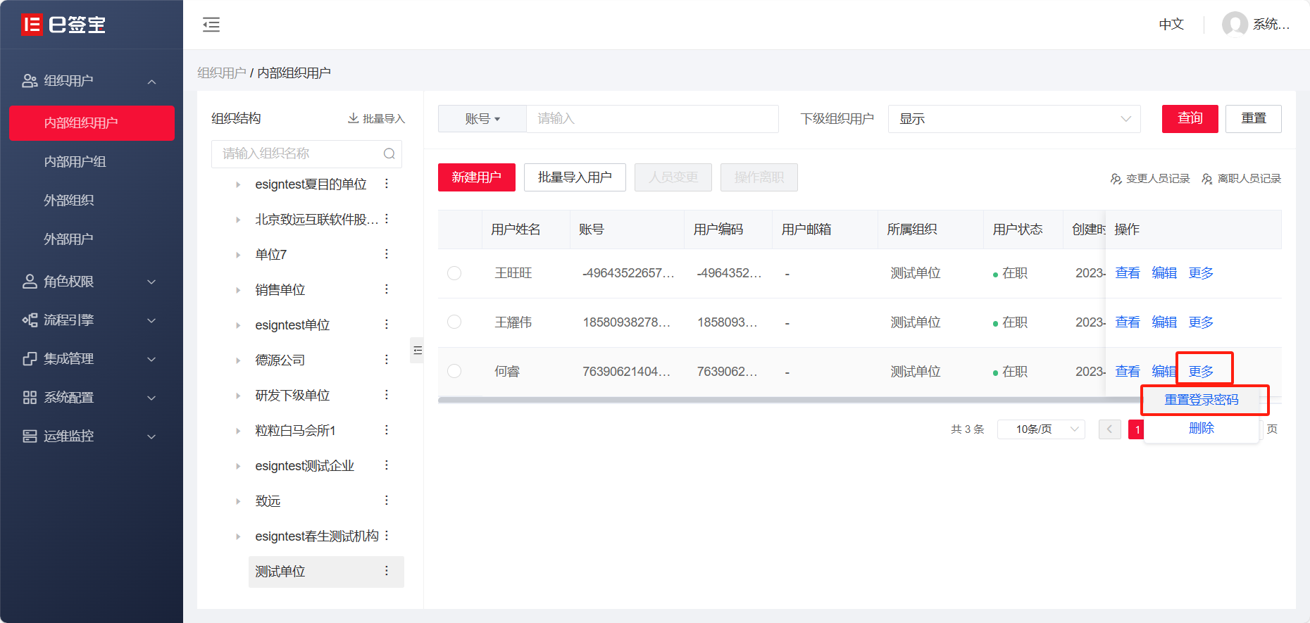Open the three-dot menu for 测试单位

[x=387, y=571]
